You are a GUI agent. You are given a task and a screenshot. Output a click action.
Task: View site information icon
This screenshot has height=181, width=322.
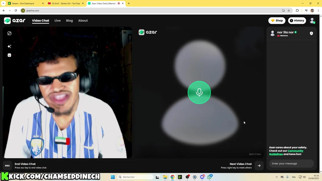[x=23, y=11]
